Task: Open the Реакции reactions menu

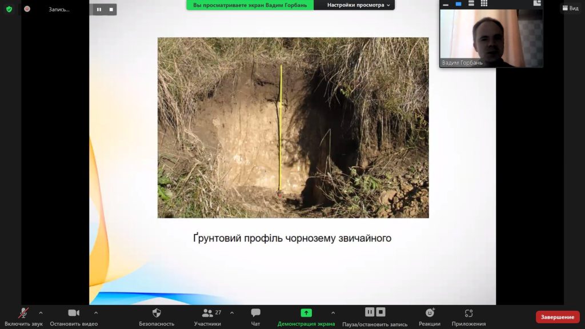Action: click(x=430, y=317)
